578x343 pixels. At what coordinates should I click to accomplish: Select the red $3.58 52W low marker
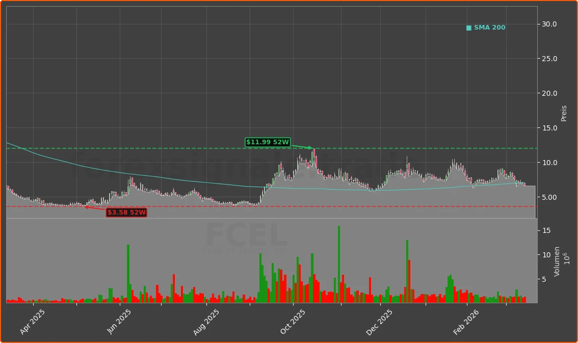tap(127, 213)
